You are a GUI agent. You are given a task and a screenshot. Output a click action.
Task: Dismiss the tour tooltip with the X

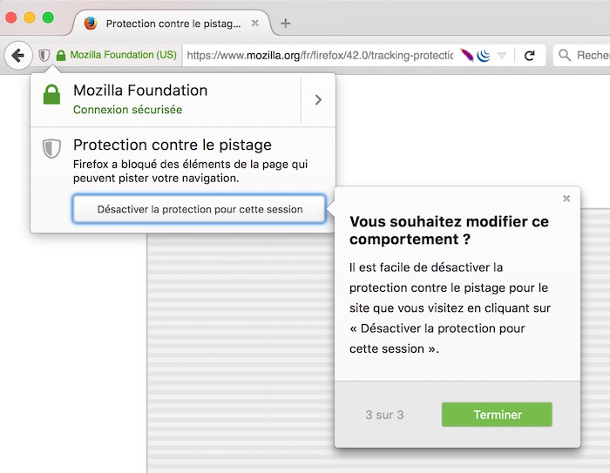[566, 199]
